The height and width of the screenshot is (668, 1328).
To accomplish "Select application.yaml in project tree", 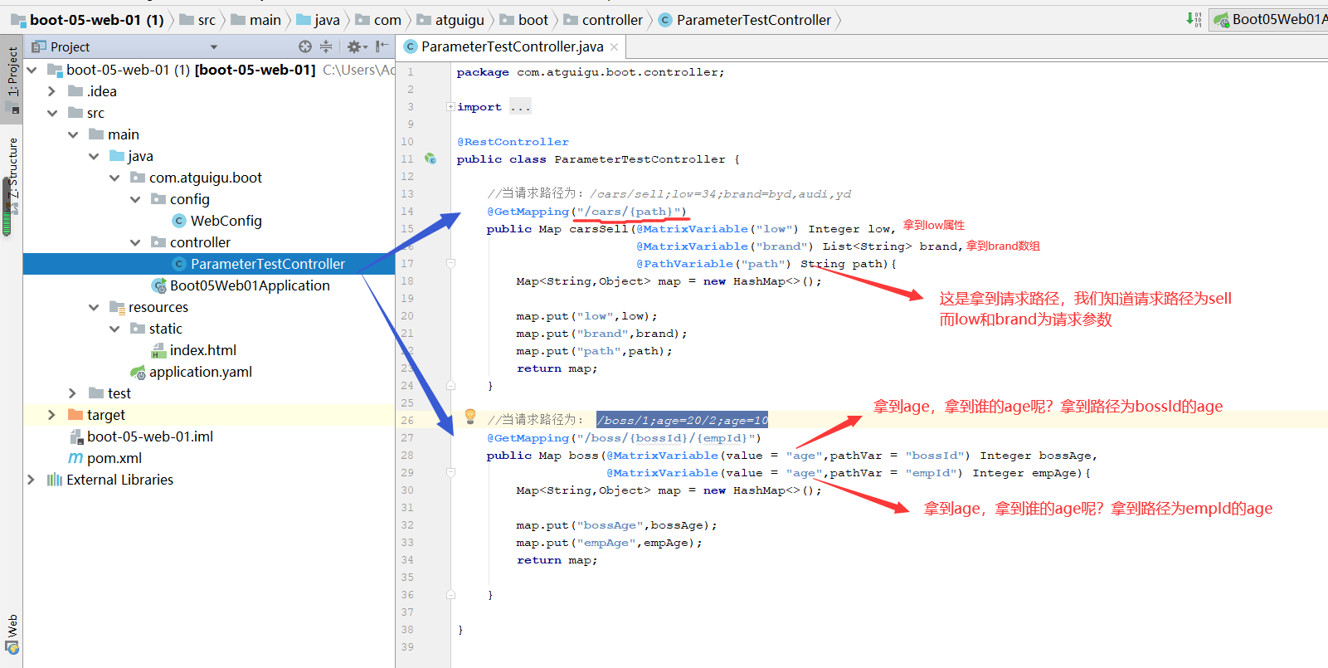I will 192,372.
